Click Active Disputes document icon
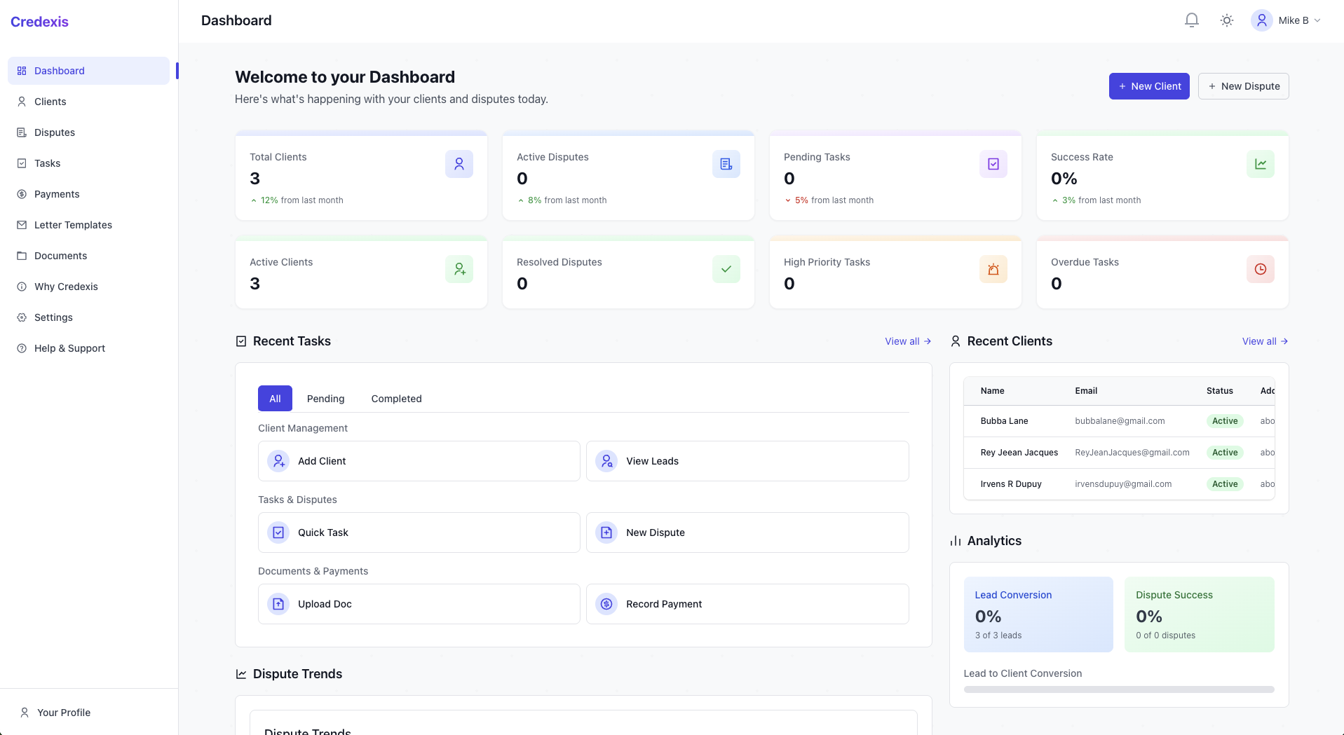This screenshot has width=1344, height=735. pyautogui.click(x=726, y=164)
